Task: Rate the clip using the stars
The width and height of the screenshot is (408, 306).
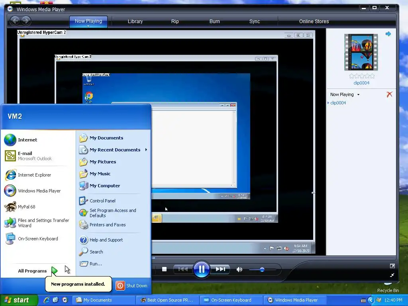Action: (x=361, y=76)
